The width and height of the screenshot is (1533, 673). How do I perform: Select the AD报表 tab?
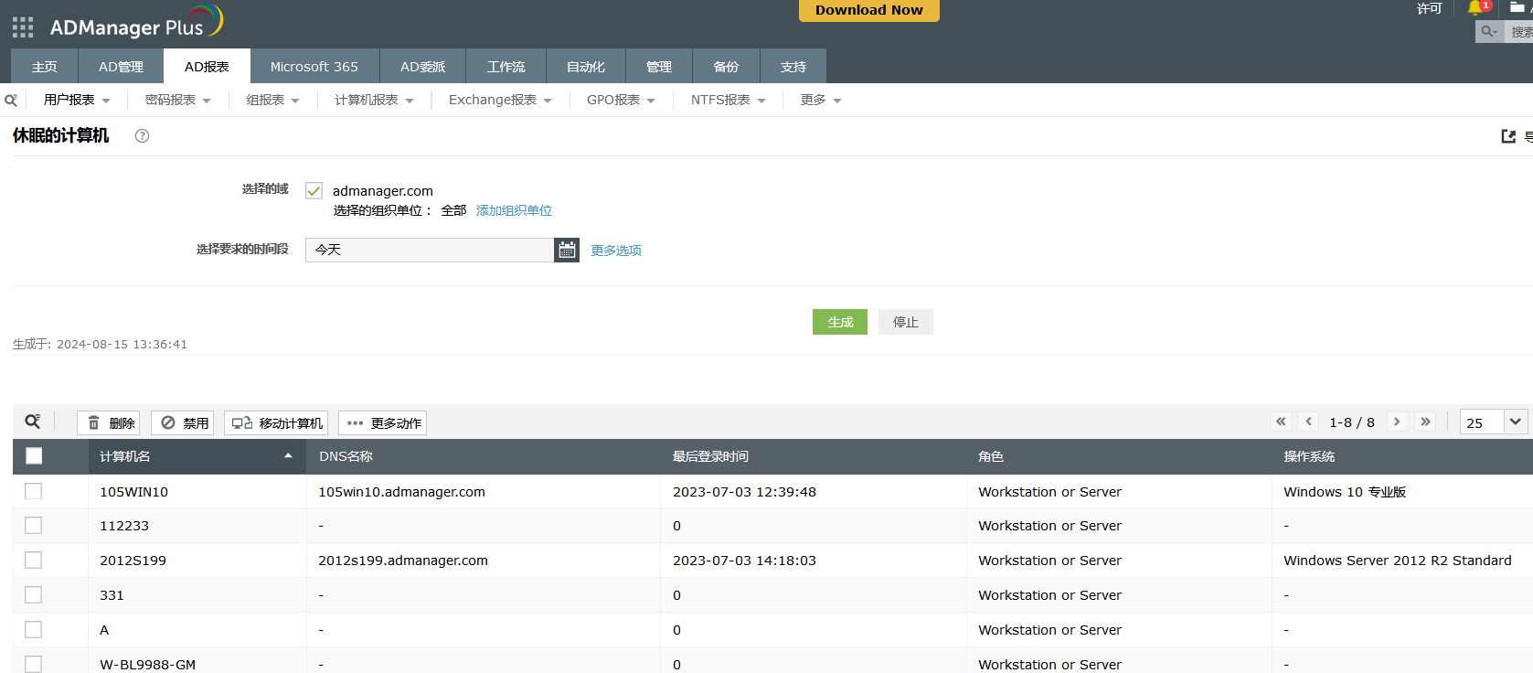207,66
